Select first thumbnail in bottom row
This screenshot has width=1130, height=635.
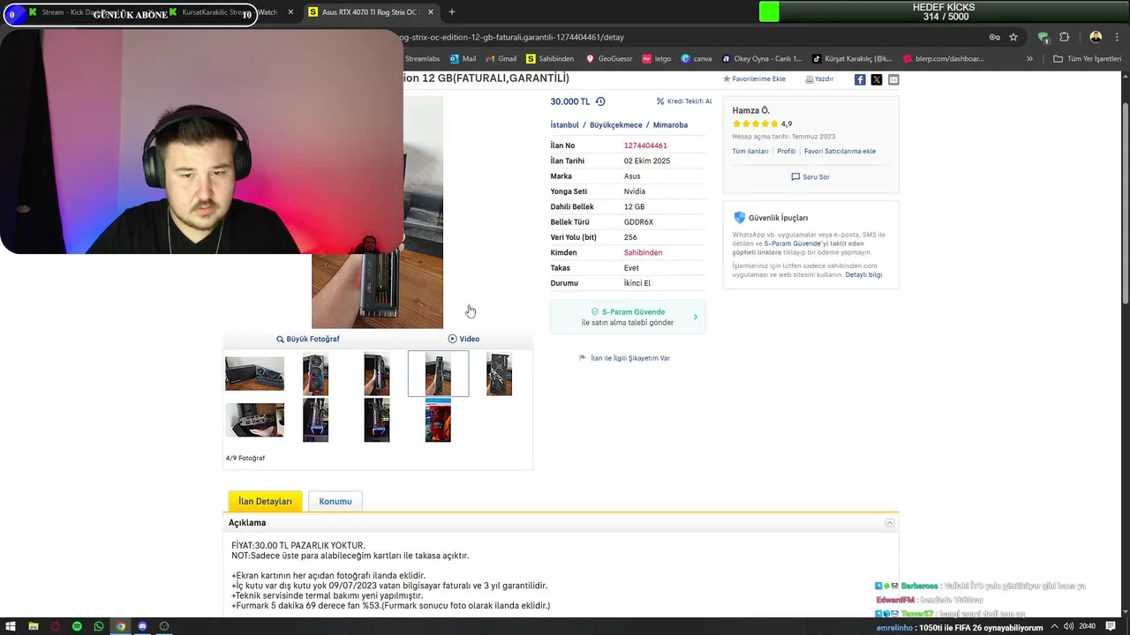254,420
